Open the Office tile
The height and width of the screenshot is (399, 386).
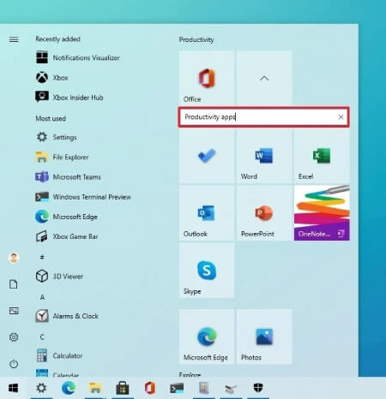pos(207,78)
